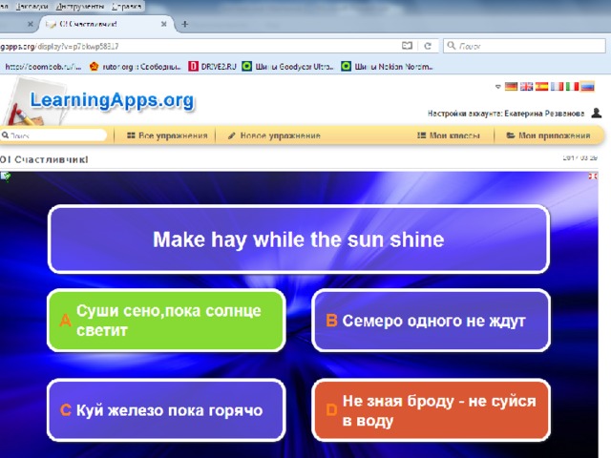Screen dimensions: 611x458
Task: Expand the language dropdown arrow beside the flags
Action: [x=497, y=87]
